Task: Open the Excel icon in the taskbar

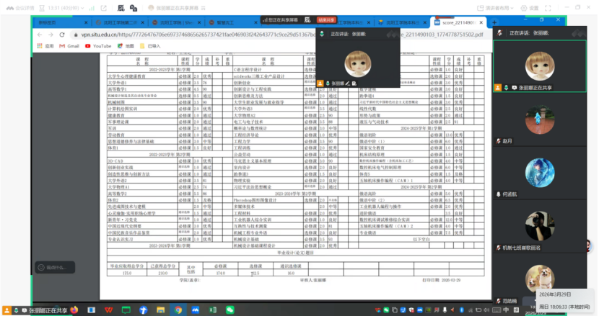Action: [213, 310]
